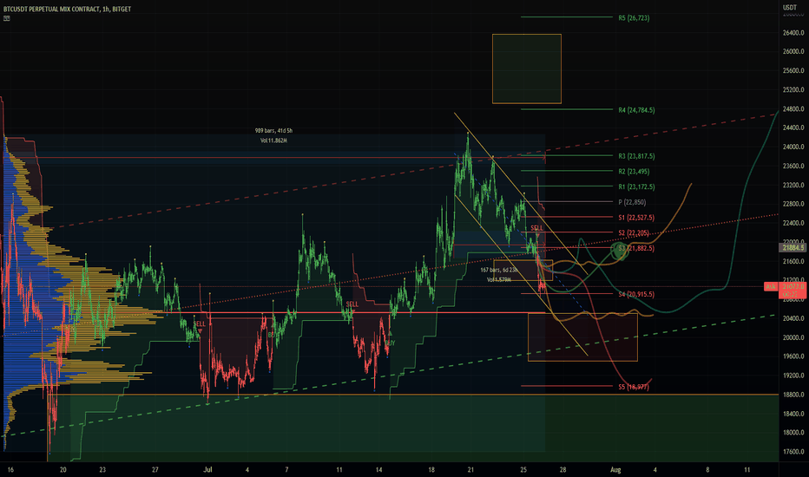Click the 18800.0 price axis label
The image size is (809, 477).
click(x=793, y=395)
